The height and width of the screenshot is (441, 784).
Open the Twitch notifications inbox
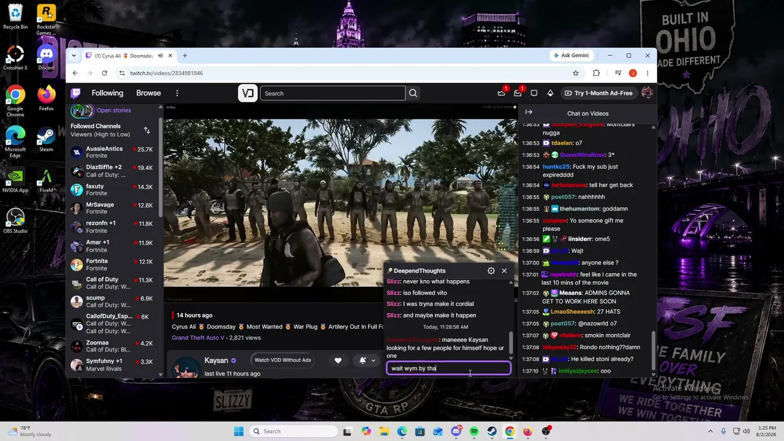point(518,93)
